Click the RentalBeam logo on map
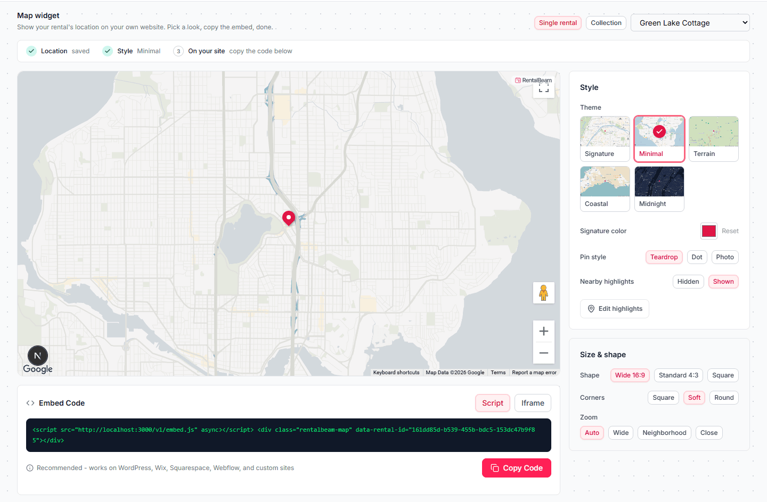 (533, 80)
